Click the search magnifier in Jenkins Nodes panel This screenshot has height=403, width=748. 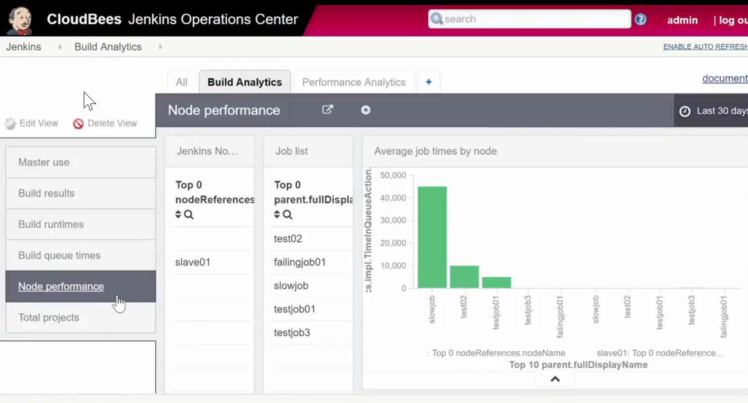click(x=189, y=215)
